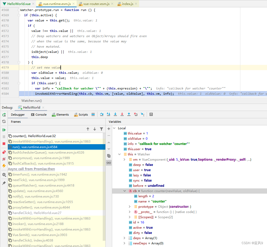Click the Rerun HelloWorld debug icon
Screen dimensions: 267x247
tap(4, 115)
